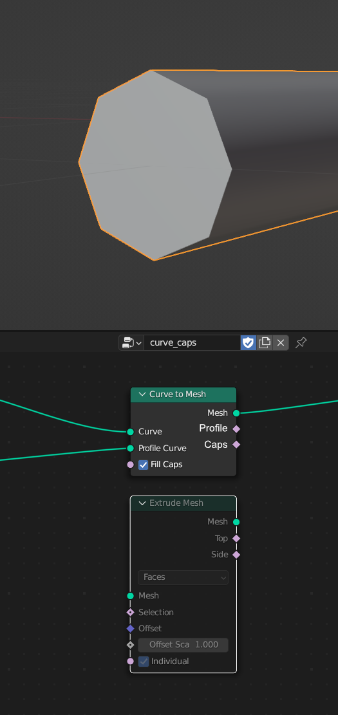Click the Caps output socket
This screenshot has width=338, height=715.
pyautogui.click(x=236, y=444)
